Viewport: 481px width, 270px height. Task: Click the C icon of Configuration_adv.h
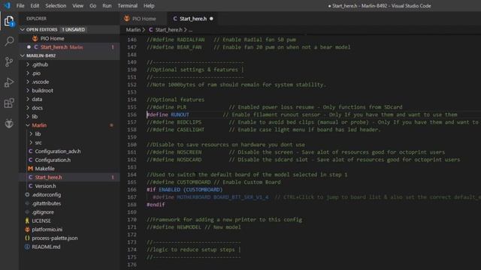click(x=30, y=151)
